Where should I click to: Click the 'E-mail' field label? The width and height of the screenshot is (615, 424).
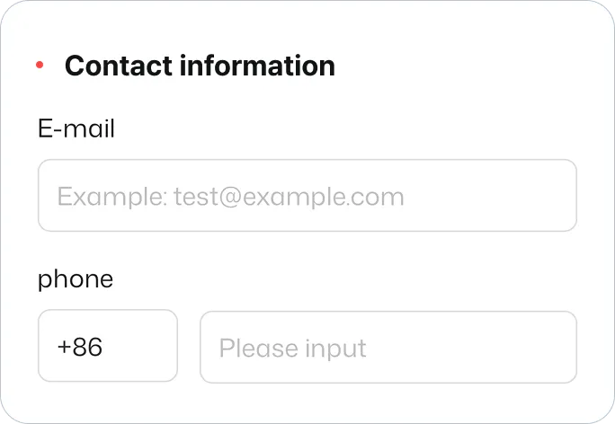(76, 129)
